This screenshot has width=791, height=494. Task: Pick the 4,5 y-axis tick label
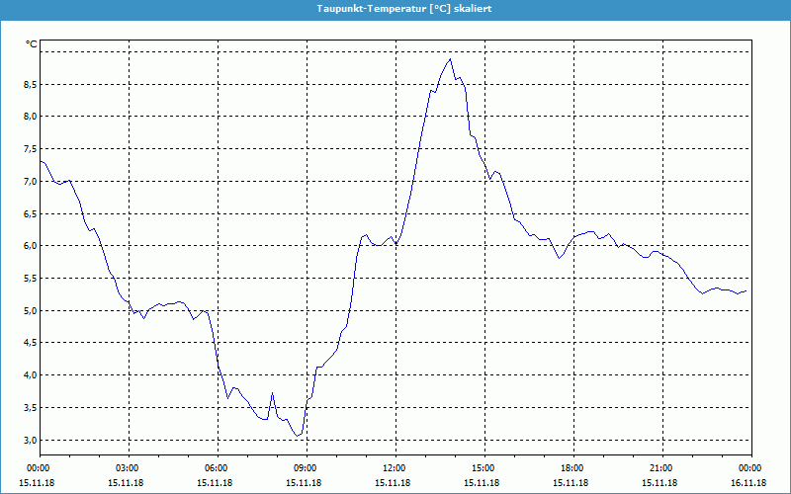29,343
